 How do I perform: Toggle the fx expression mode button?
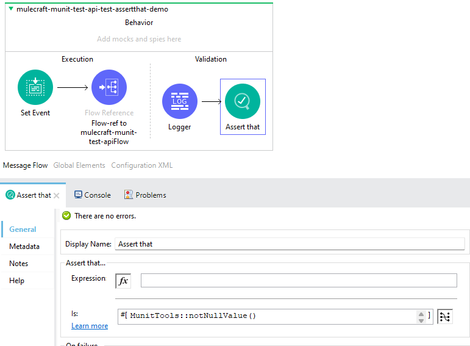coord(123,281)
